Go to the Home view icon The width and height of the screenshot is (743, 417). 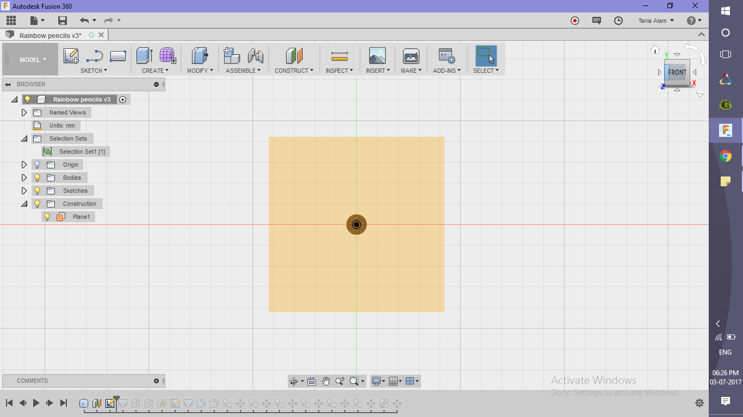(655, 49)
